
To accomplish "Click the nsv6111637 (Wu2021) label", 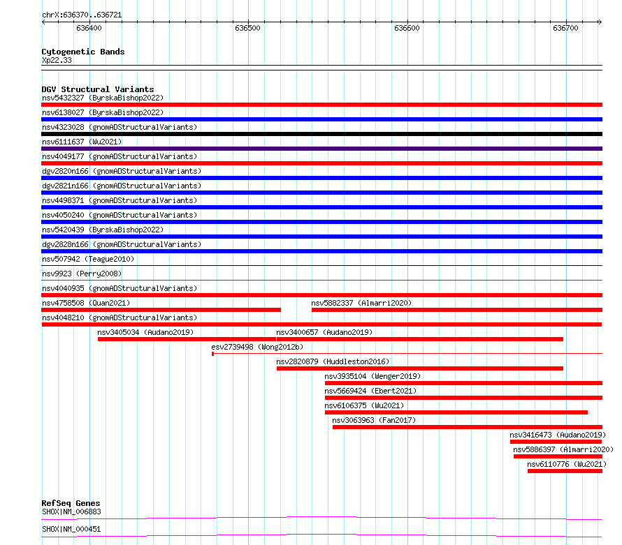I will pos(82,142).
